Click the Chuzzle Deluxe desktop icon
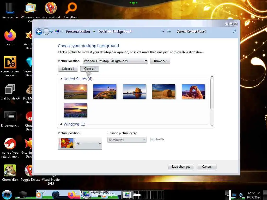Screen dimensions: 267x200 coord(29,120)
